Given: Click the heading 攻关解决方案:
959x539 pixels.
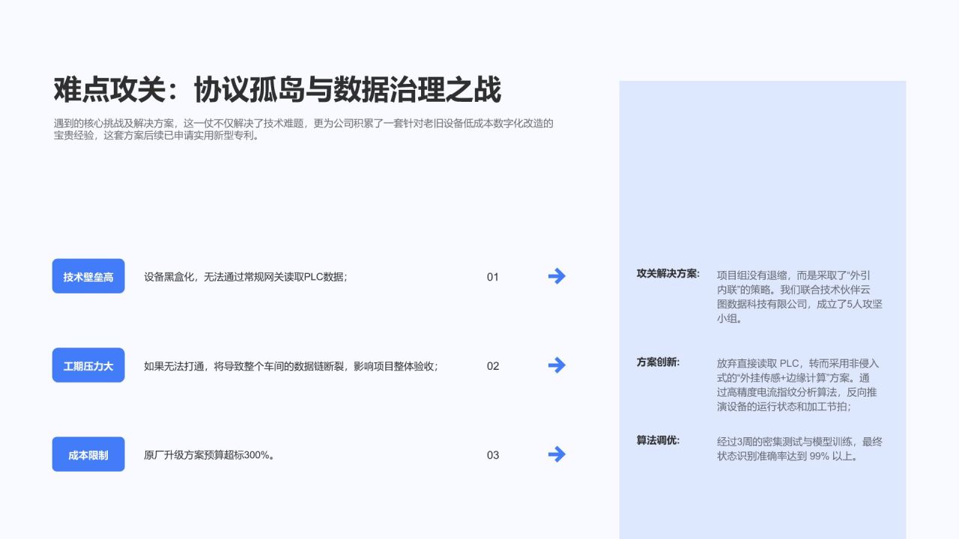Looking at the screenshot, I should (668, 274).
